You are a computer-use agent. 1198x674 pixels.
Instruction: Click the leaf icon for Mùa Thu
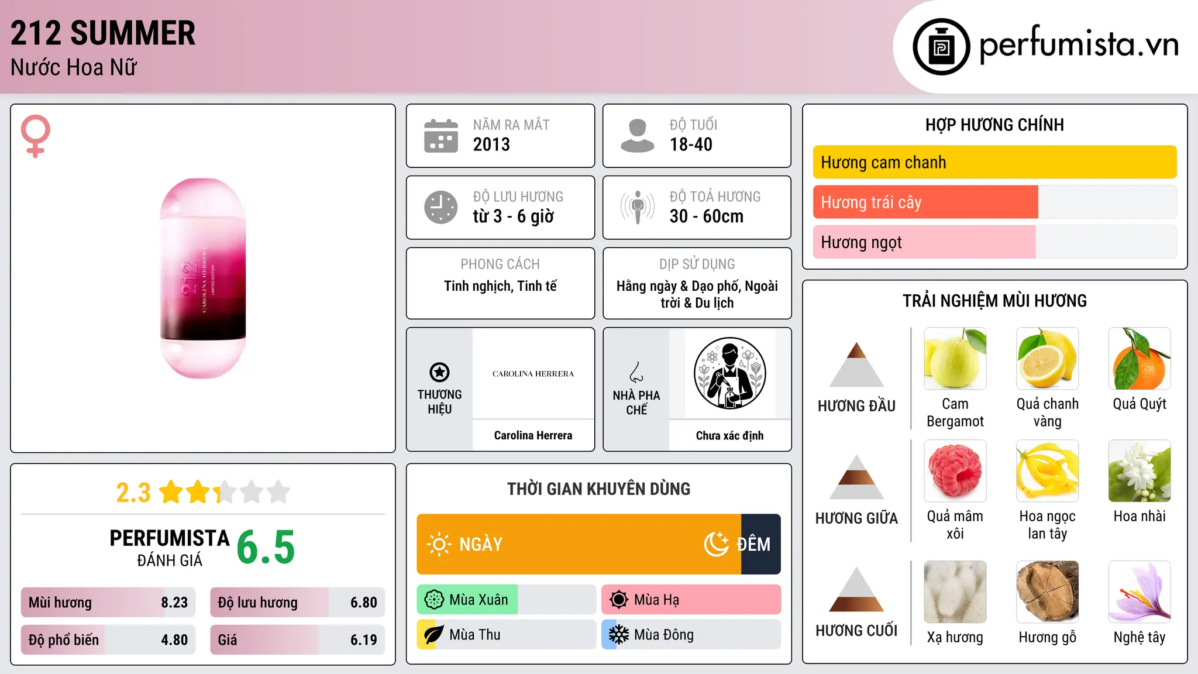(434, 635)
